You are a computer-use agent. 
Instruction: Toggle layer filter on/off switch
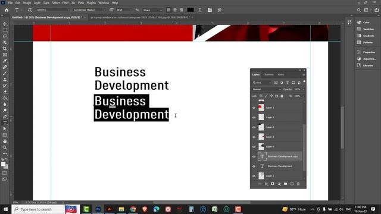304,82
